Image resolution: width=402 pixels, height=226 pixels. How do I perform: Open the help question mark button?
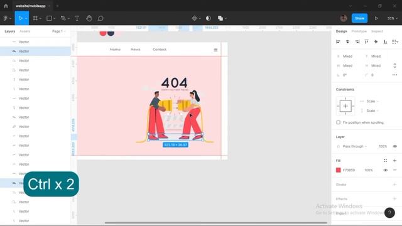pos(389,212)
